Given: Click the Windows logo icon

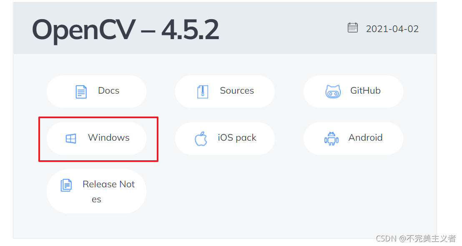Looking at the screenshot, I should (x=71, y=138).
